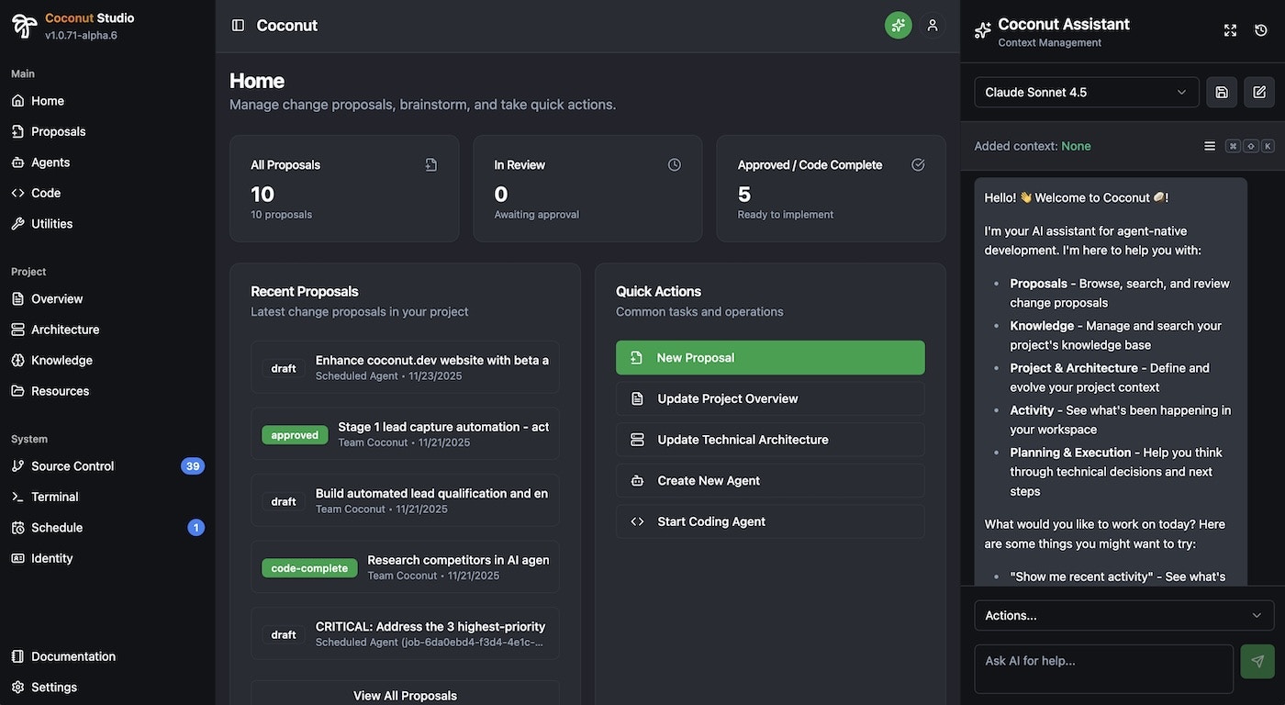This screenshot has height=705, width=1285.
Task: Open the user profile icon in header
Action: 933,26
